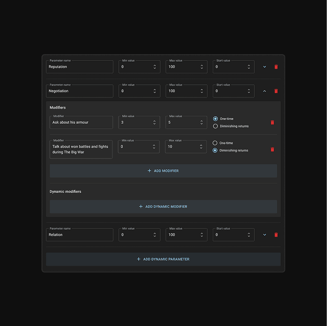Adjust the Reputation Max value stepper
This screenshot has height=326, width=327.
click(x=202, y=67)
